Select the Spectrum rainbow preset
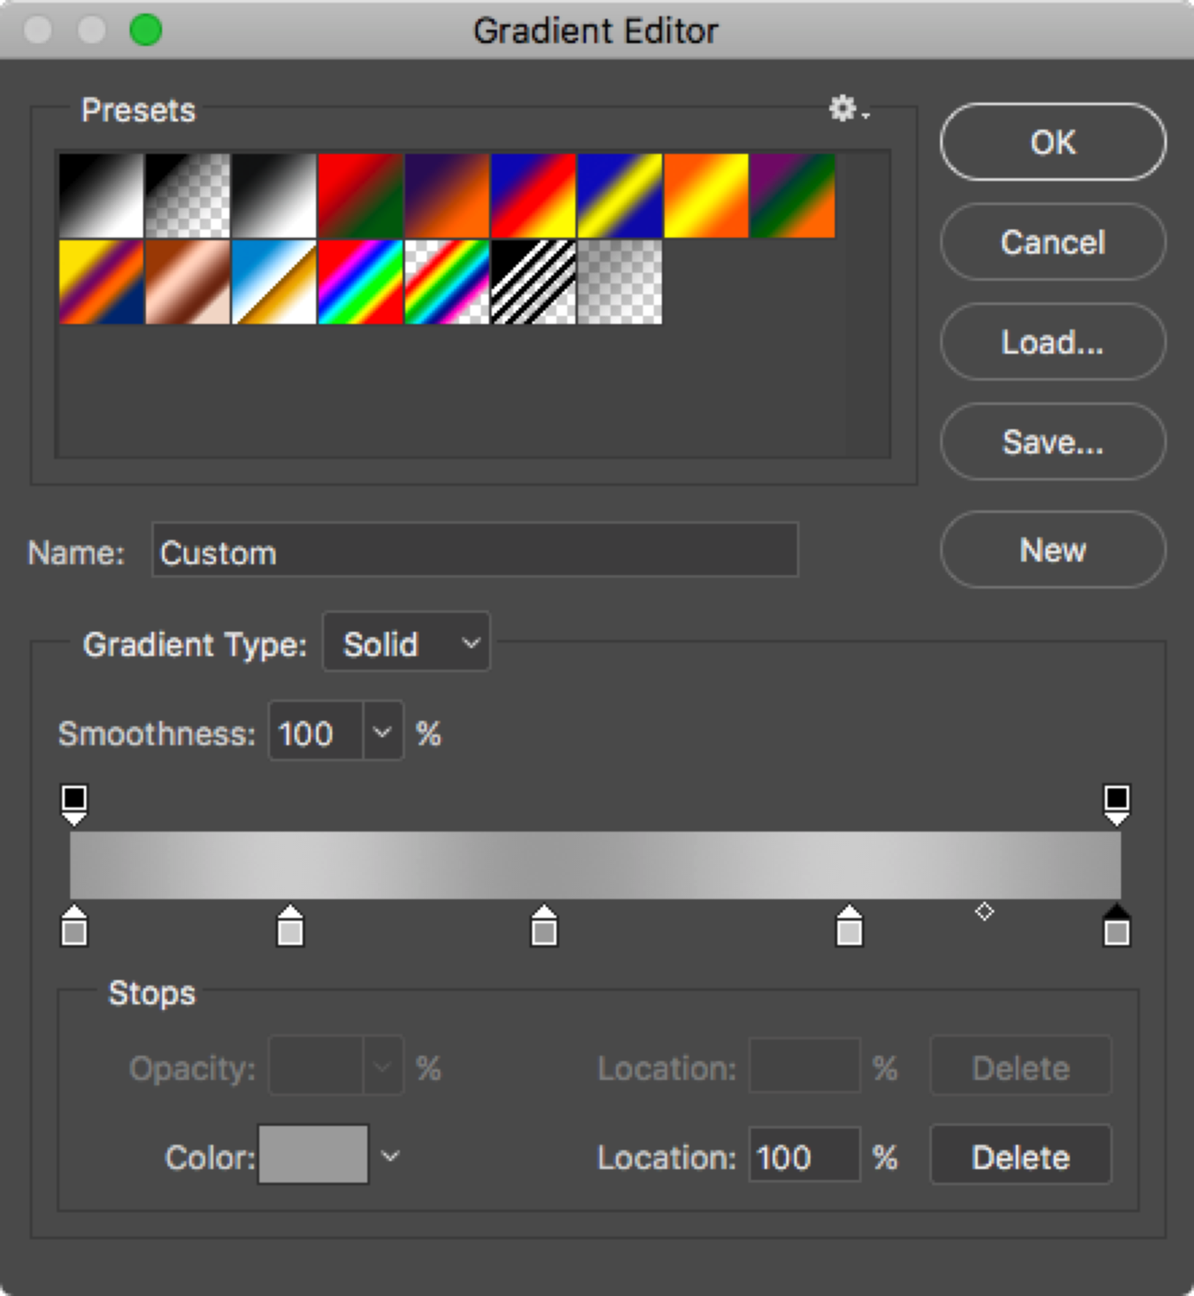Image resolution: width=1194 pixels, height=1296 pixels. tap(360, 282)
